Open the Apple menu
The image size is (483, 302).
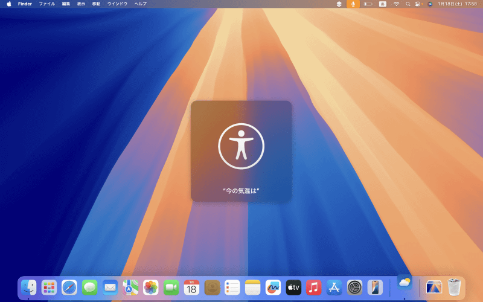click(x=9, y=4)
